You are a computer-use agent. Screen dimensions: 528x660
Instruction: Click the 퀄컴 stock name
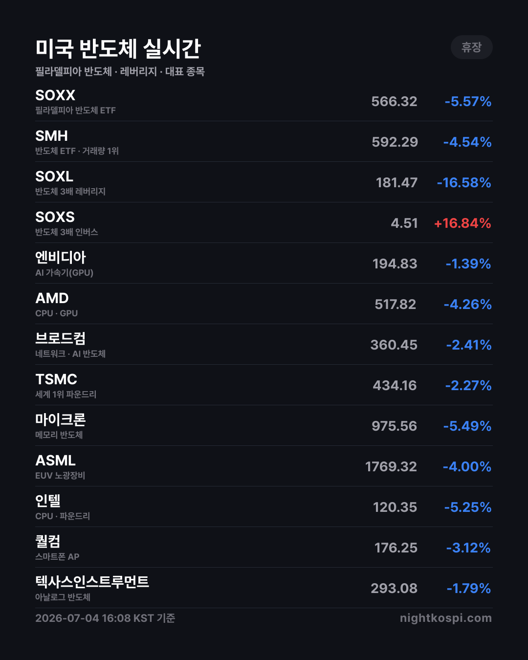coord(48,541)
